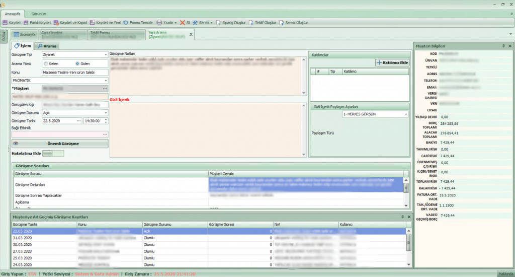515x277 pixels.
Task: Select history row dated 22.05.2020
Action: point(209,231)
